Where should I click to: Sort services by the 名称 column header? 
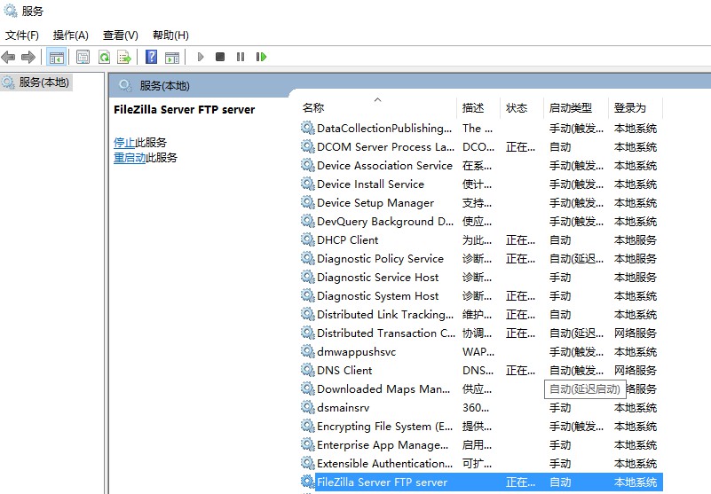[x=313, y=107]
